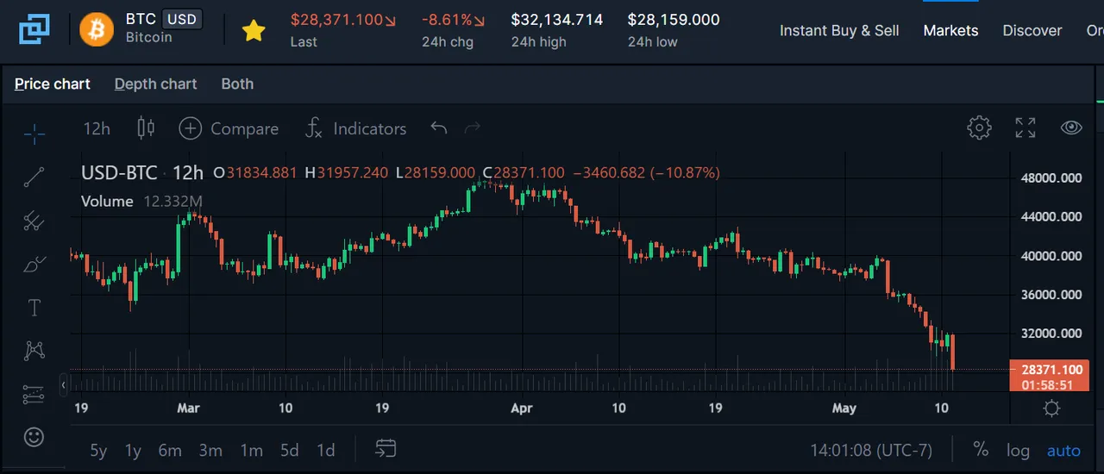Click the May label on time axis

pyautogui.click(x=844, y=408)
